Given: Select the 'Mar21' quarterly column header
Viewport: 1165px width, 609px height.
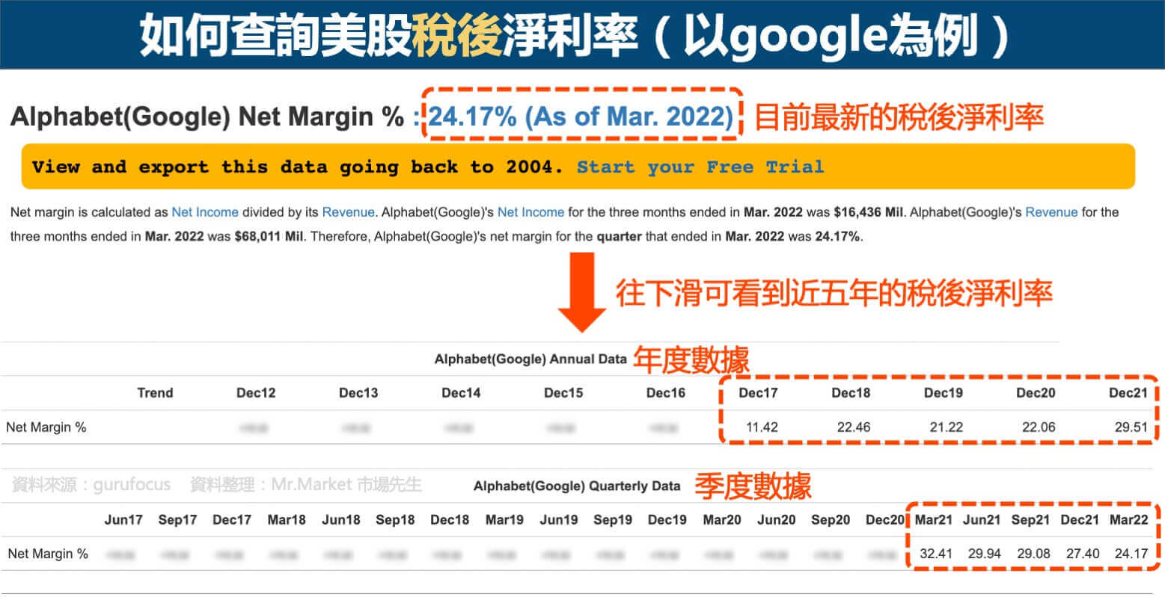Looking at the screenshot, I should pos(934,520).
